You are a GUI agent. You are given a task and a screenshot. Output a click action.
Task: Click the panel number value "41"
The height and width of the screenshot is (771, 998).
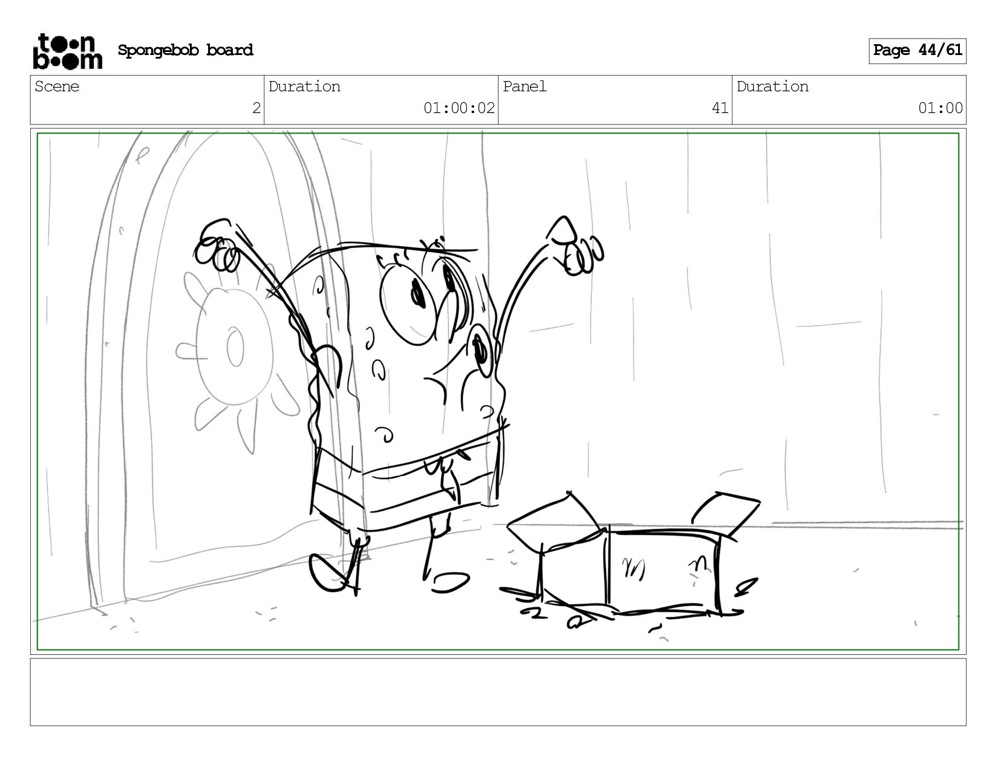[x=720, y=109]
